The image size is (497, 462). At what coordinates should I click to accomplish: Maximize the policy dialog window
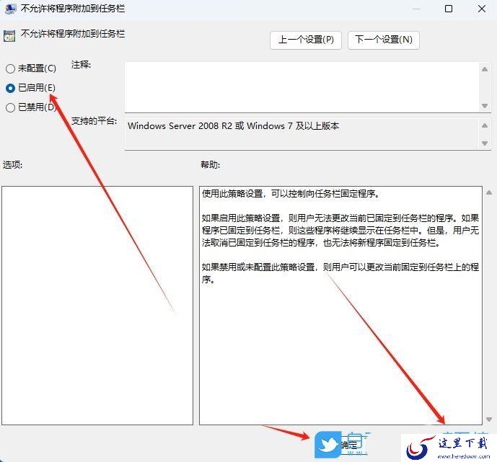[449, 9]
